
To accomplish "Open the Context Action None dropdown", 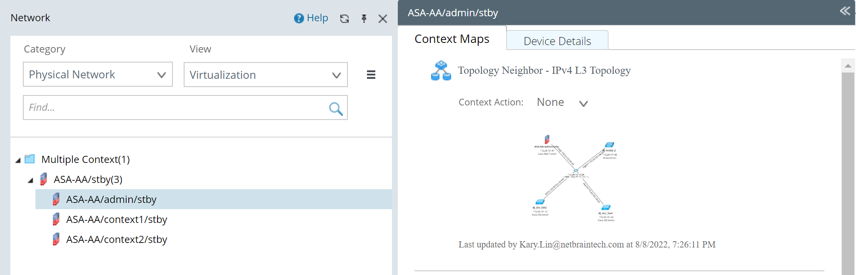I will pos(562,102).
